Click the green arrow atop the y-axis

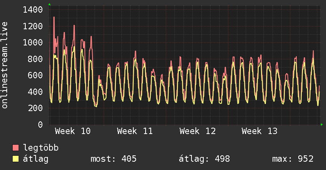coord(49,4)
